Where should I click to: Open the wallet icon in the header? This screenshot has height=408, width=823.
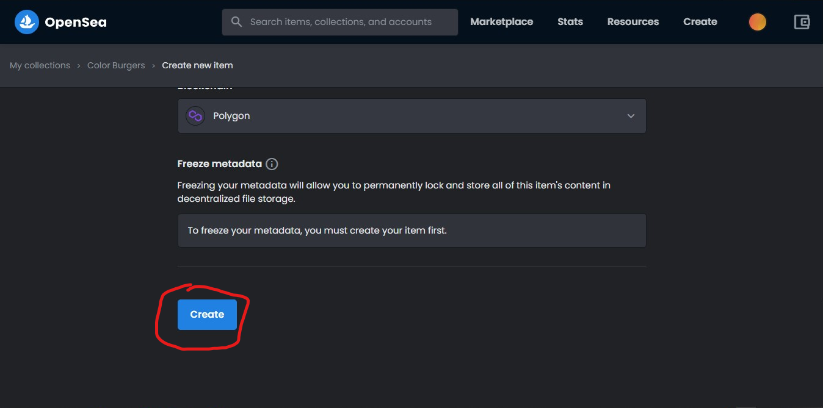point(802,22)
